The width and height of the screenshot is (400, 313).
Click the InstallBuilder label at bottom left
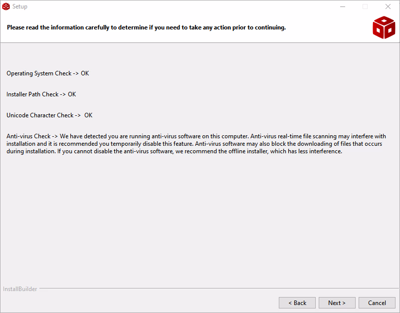tap(20, 289)
